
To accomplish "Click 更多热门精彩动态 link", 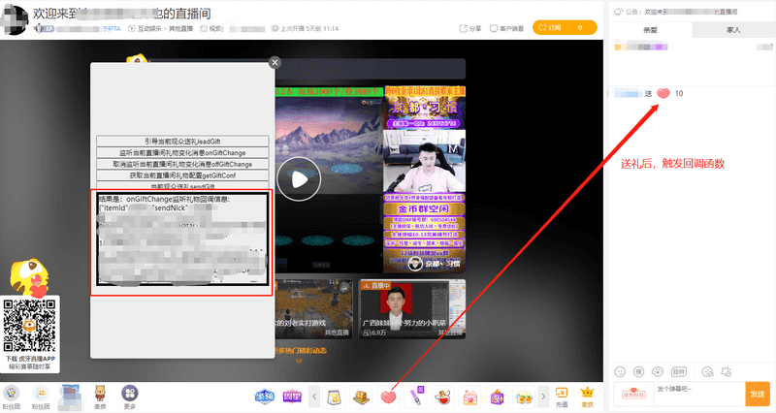I will 300,351.
